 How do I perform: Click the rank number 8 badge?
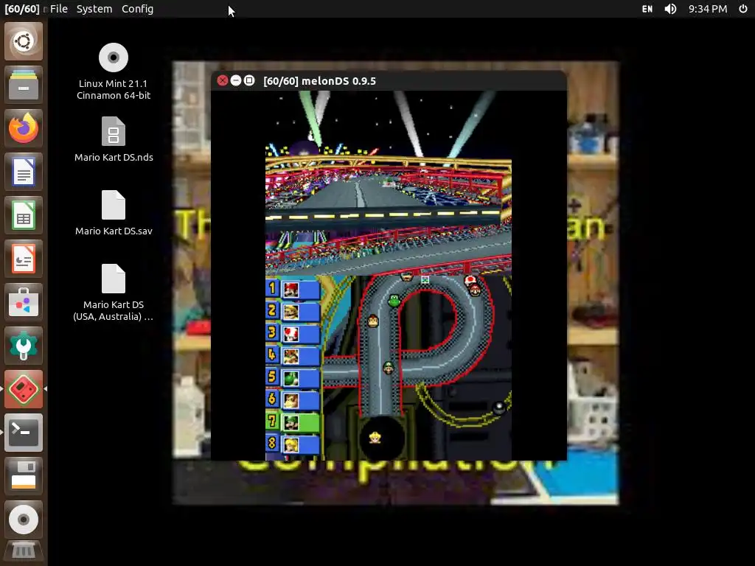tap(272, 444)
